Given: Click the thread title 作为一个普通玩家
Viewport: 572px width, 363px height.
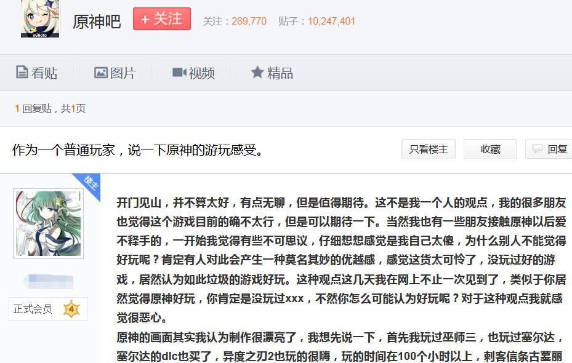Looking at the screenshot, I should pyautogui.click(x=138, y=150).
